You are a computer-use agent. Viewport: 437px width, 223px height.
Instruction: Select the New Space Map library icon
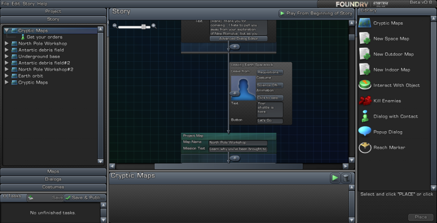point(365,39)
